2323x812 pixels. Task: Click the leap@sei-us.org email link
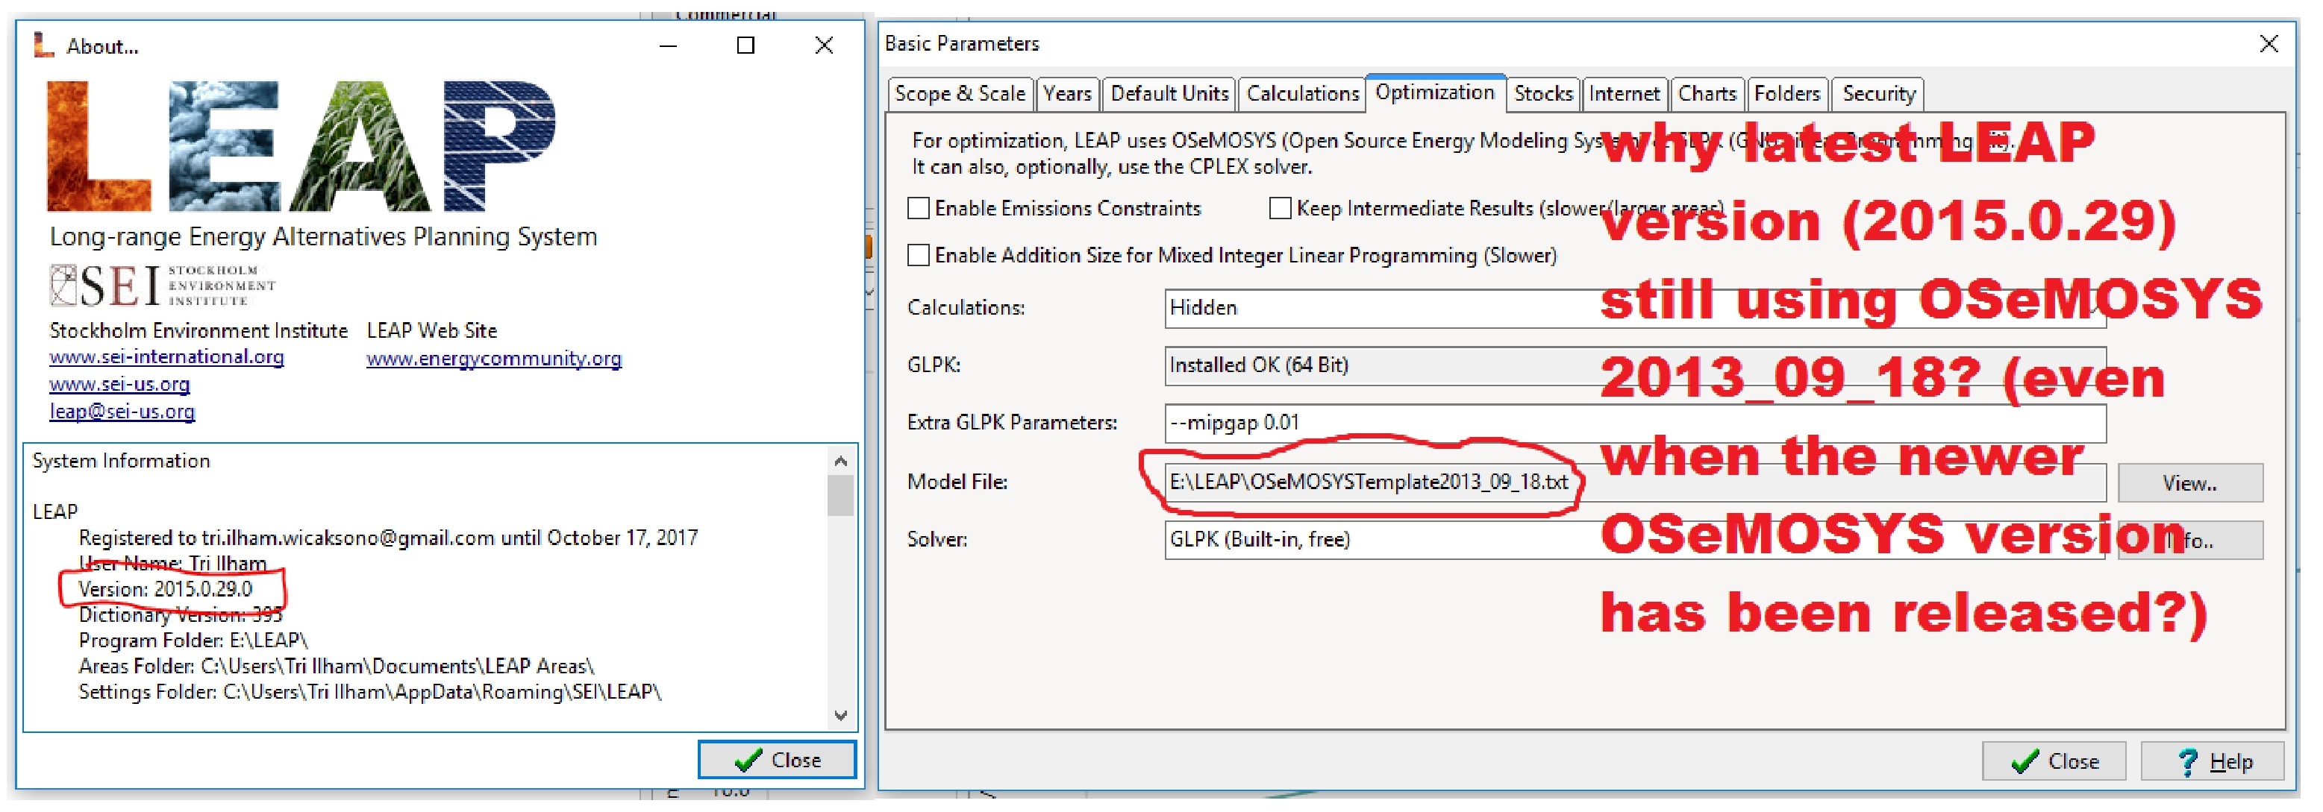pos(122,411)
